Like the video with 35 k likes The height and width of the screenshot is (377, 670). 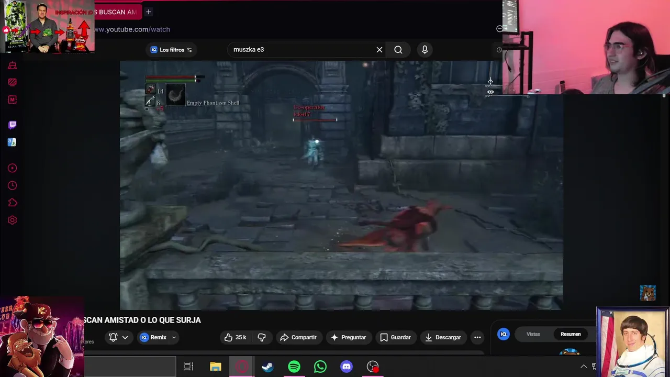tap(235, 337)
